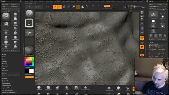This screenshot has width=169, height=95.
Task: Select the hPolish brush in the Brush palette
Action: [15, 28]
